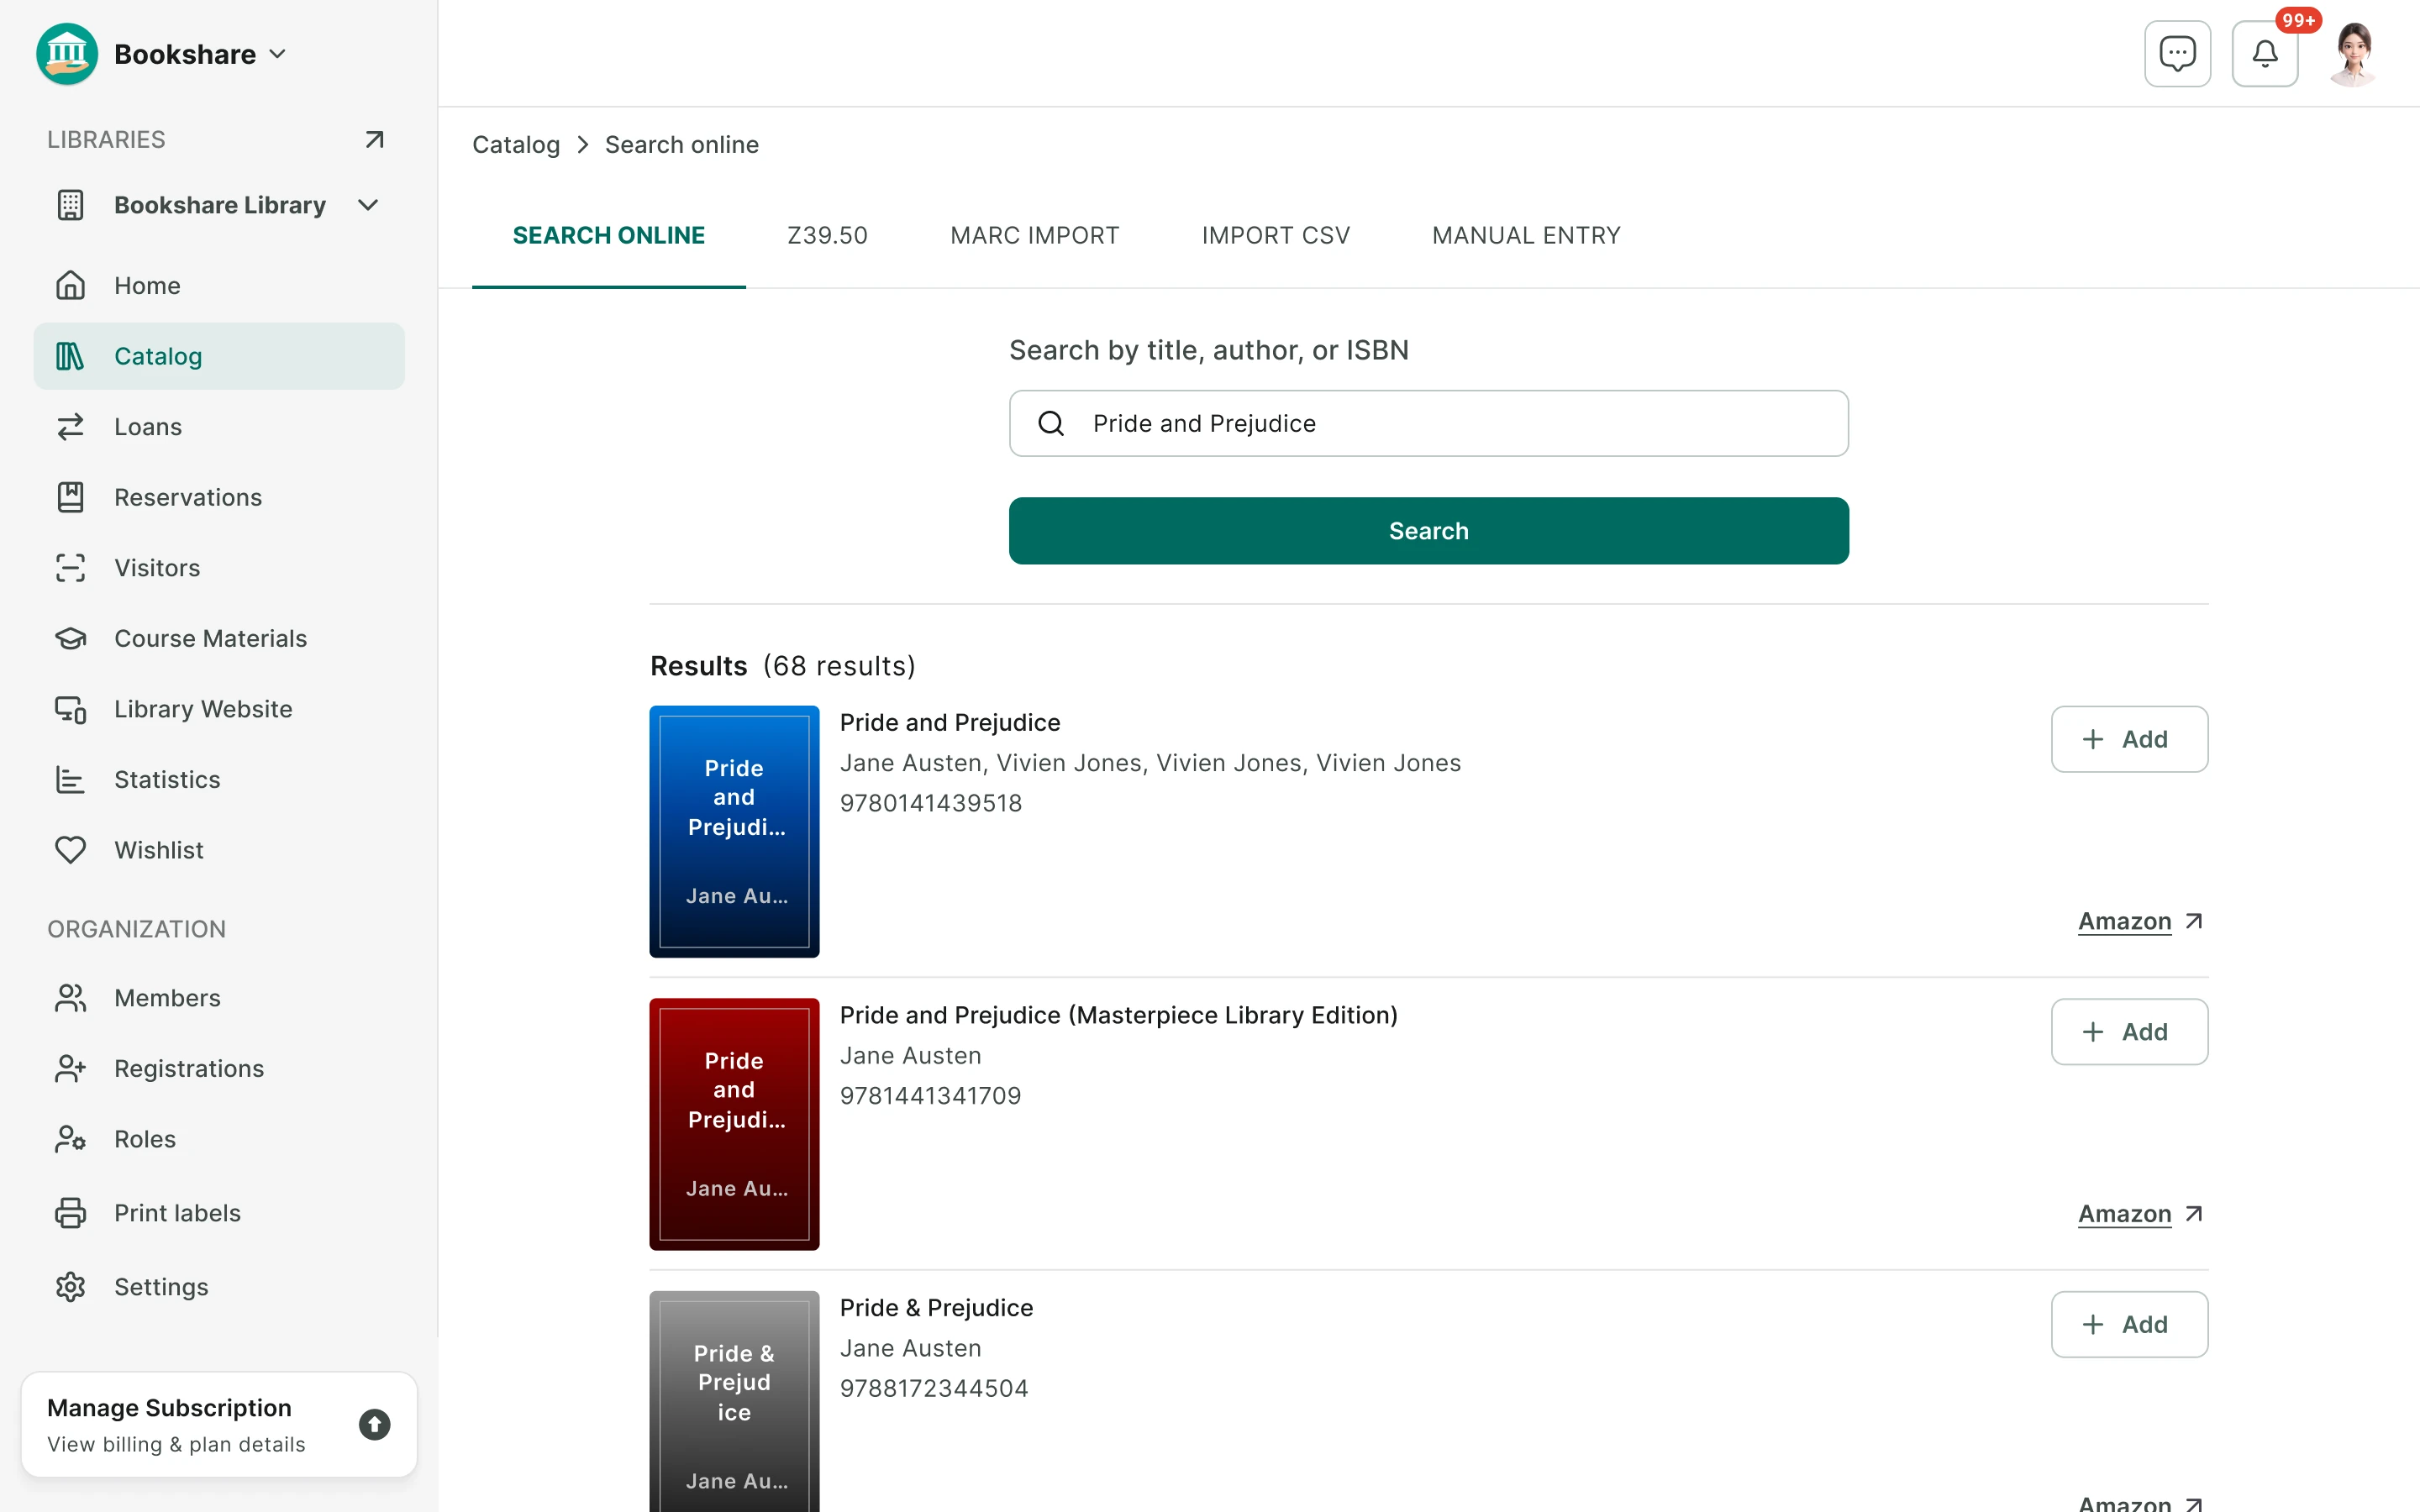Screen dimensions: 2420x1512
Task: Switch to the Z39.50 tab
Action: (x=827, y=235)
